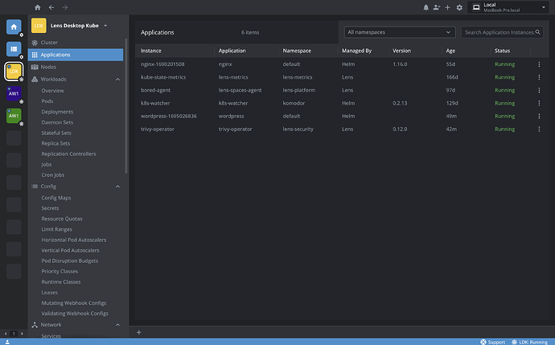Collapse the Config section
The height and width of the screenshot is (345, 555).
117,187
